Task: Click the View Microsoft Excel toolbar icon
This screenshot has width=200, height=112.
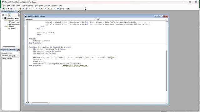Action: coord(3,9)
